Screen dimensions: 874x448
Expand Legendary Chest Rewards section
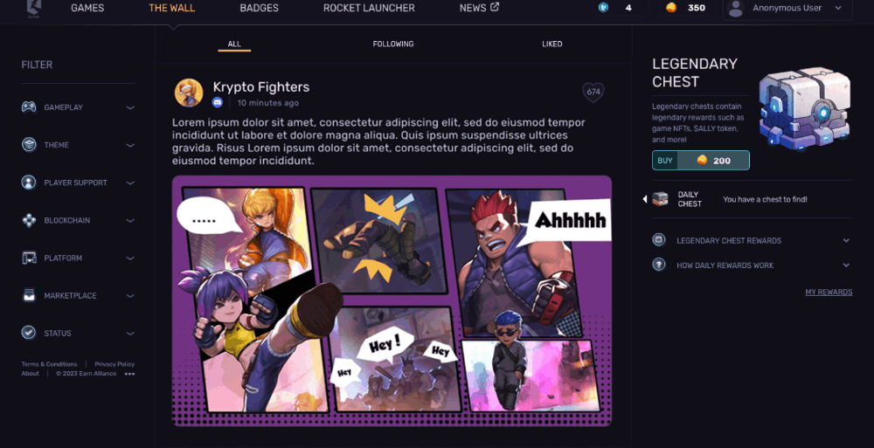tap(846, 240)
